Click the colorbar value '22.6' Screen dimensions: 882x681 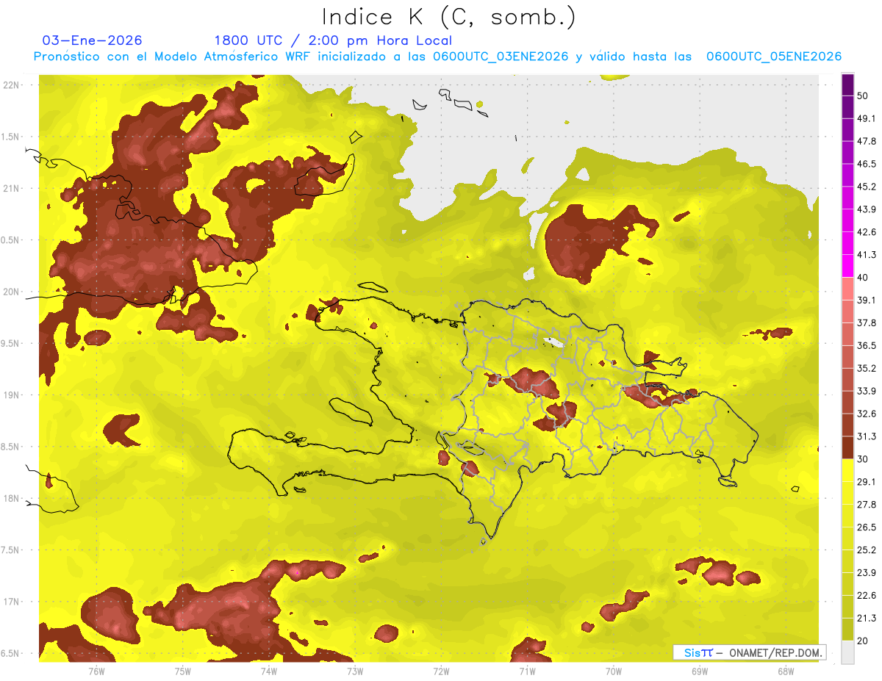point(867,595)
